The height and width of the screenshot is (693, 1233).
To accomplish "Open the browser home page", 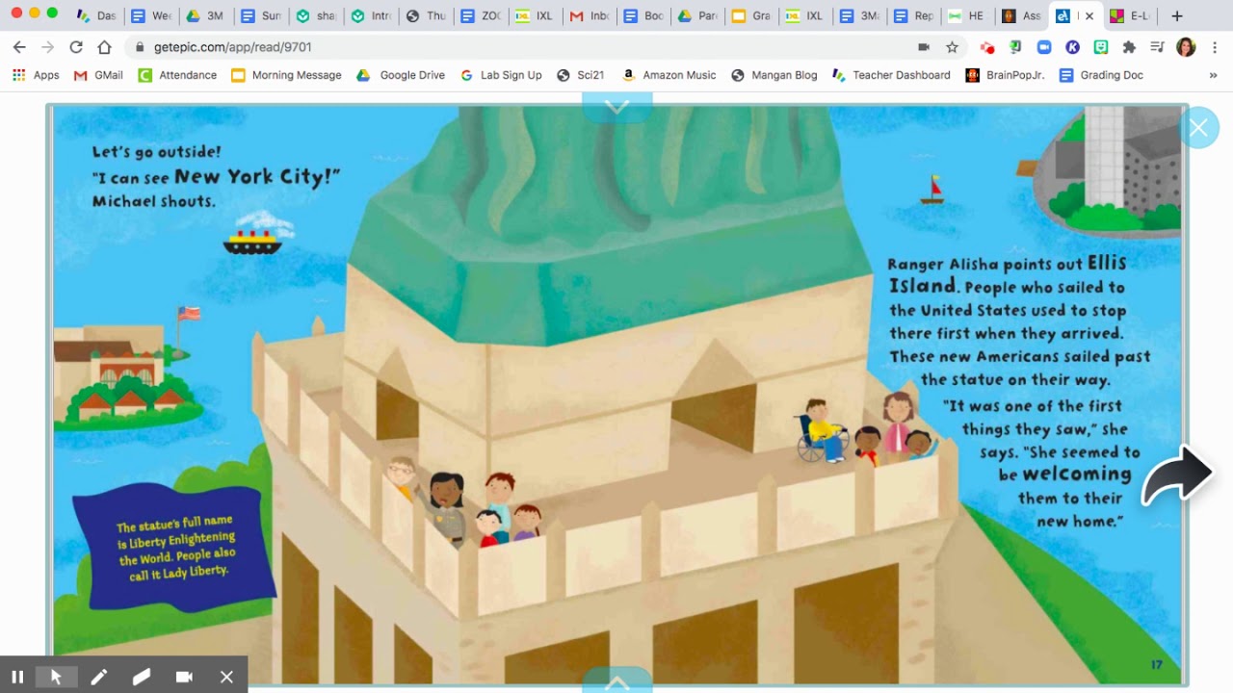I will coord(105,46).
